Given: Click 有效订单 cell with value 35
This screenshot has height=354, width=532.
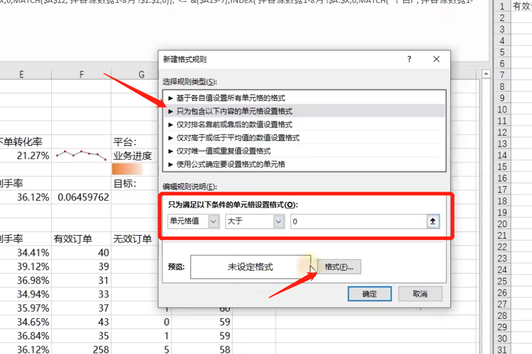Looking at the screenshot, I should pos(82,336).
